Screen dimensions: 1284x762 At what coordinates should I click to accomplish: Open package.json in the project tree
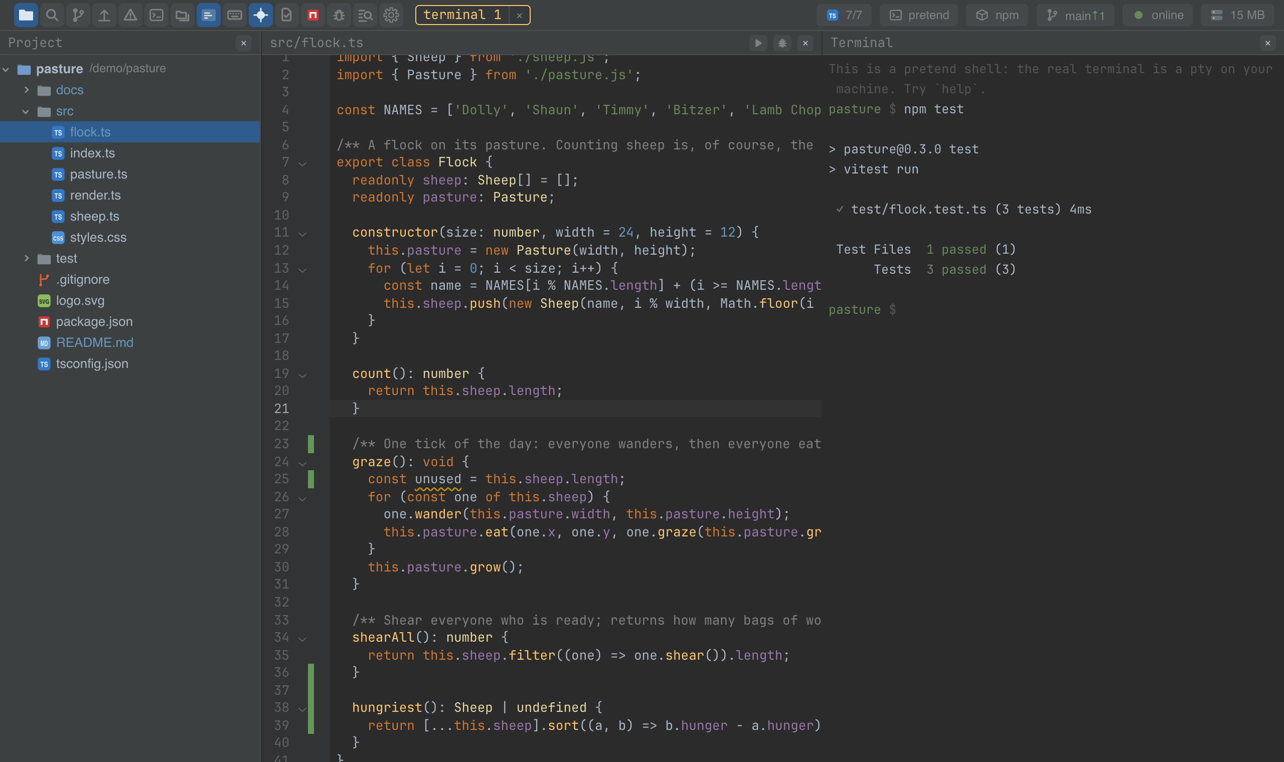[x=130, y=321]
